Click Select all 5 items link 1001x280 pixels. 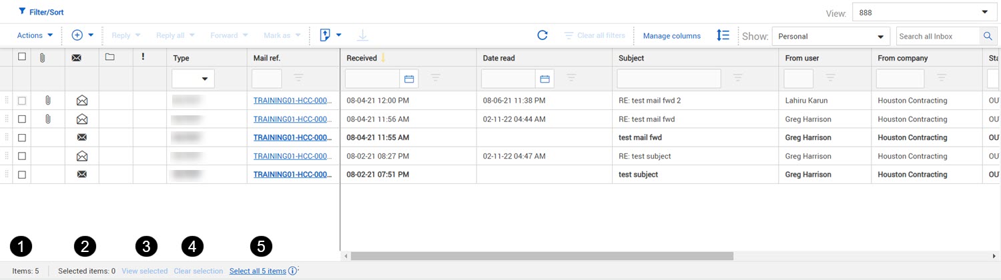tap(258, 271)
